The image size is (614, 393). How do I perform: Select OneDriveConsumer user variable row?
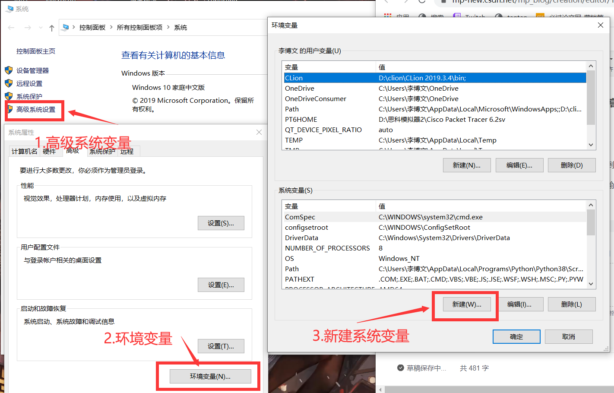(x=435, y=98)
